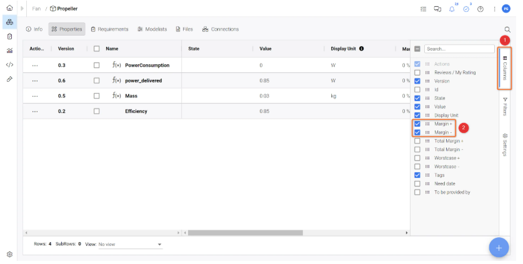
Task: Open the vertical three-dot menu in top bar
Action: pyautogui.click(x=494, y=9)
